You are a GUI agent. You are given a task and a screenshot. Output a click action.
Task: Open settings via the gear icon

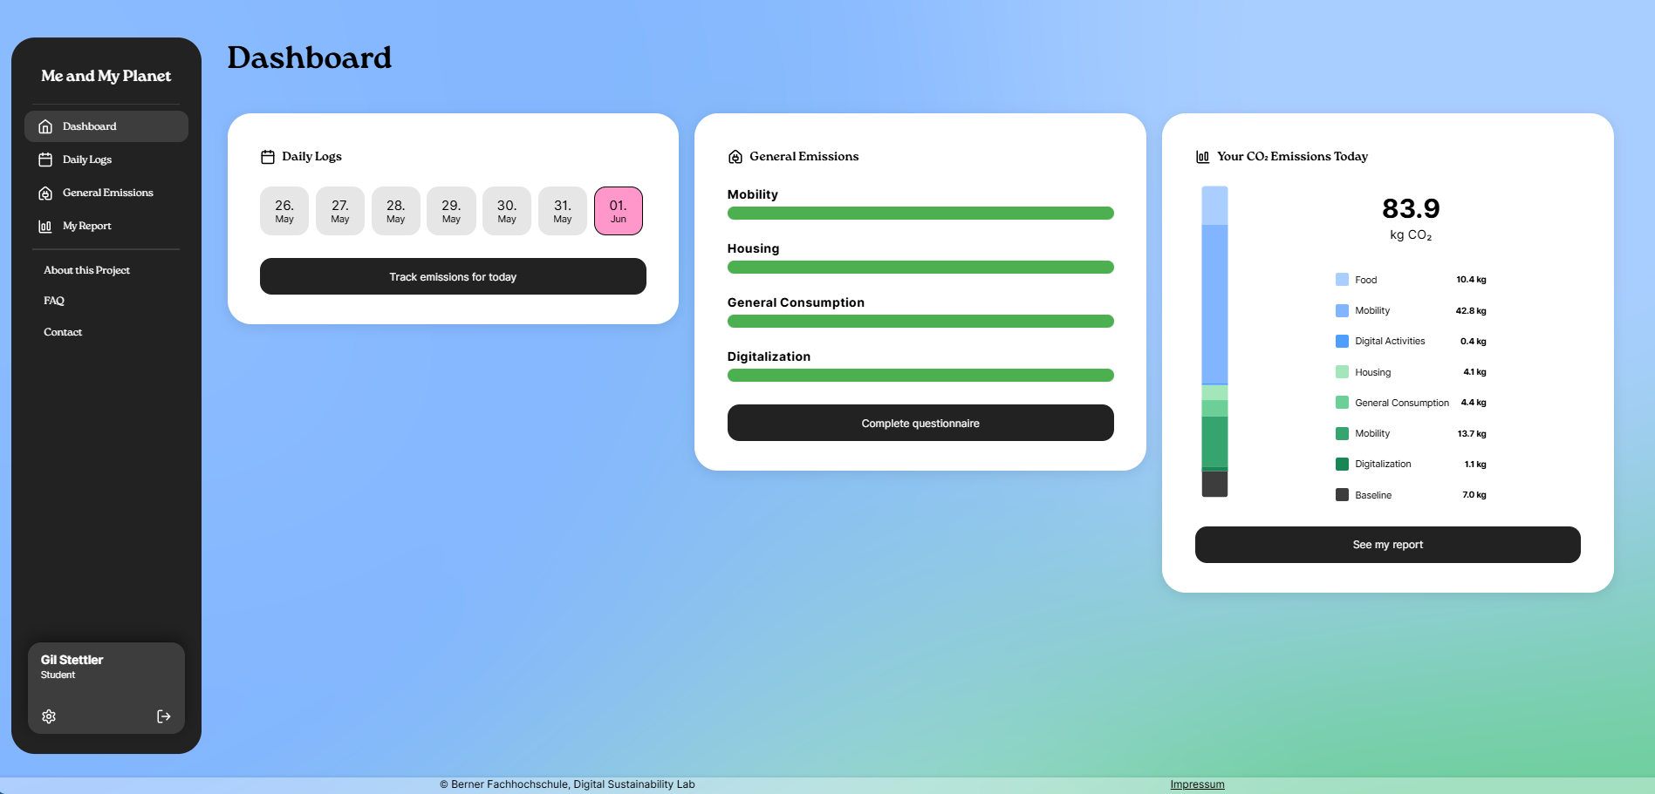coord(49,716)
